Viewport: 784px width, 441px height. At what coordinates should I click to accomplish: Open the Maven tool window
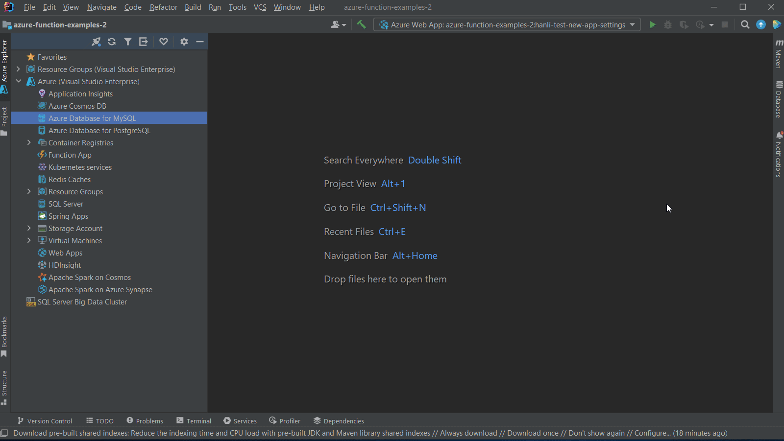click(778, 54)
